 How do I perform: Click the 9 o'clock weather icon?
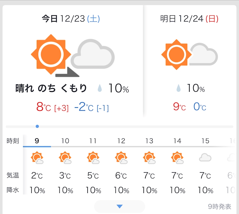37,158
